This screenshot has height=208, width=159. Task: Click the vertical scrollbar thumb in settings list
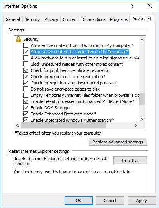coord(142,99)
